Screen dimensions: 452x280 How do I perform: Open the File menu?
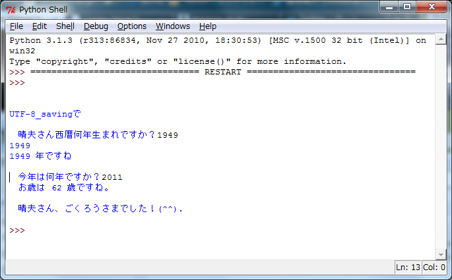pos(16,26)
